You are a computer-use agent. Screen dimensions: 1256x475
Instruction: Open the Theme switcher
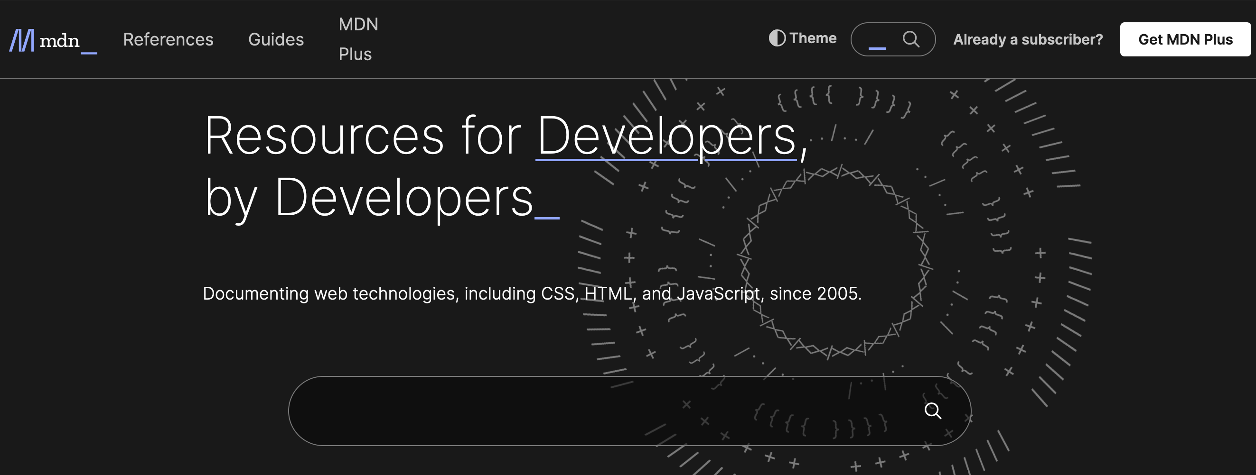point(803,38)
